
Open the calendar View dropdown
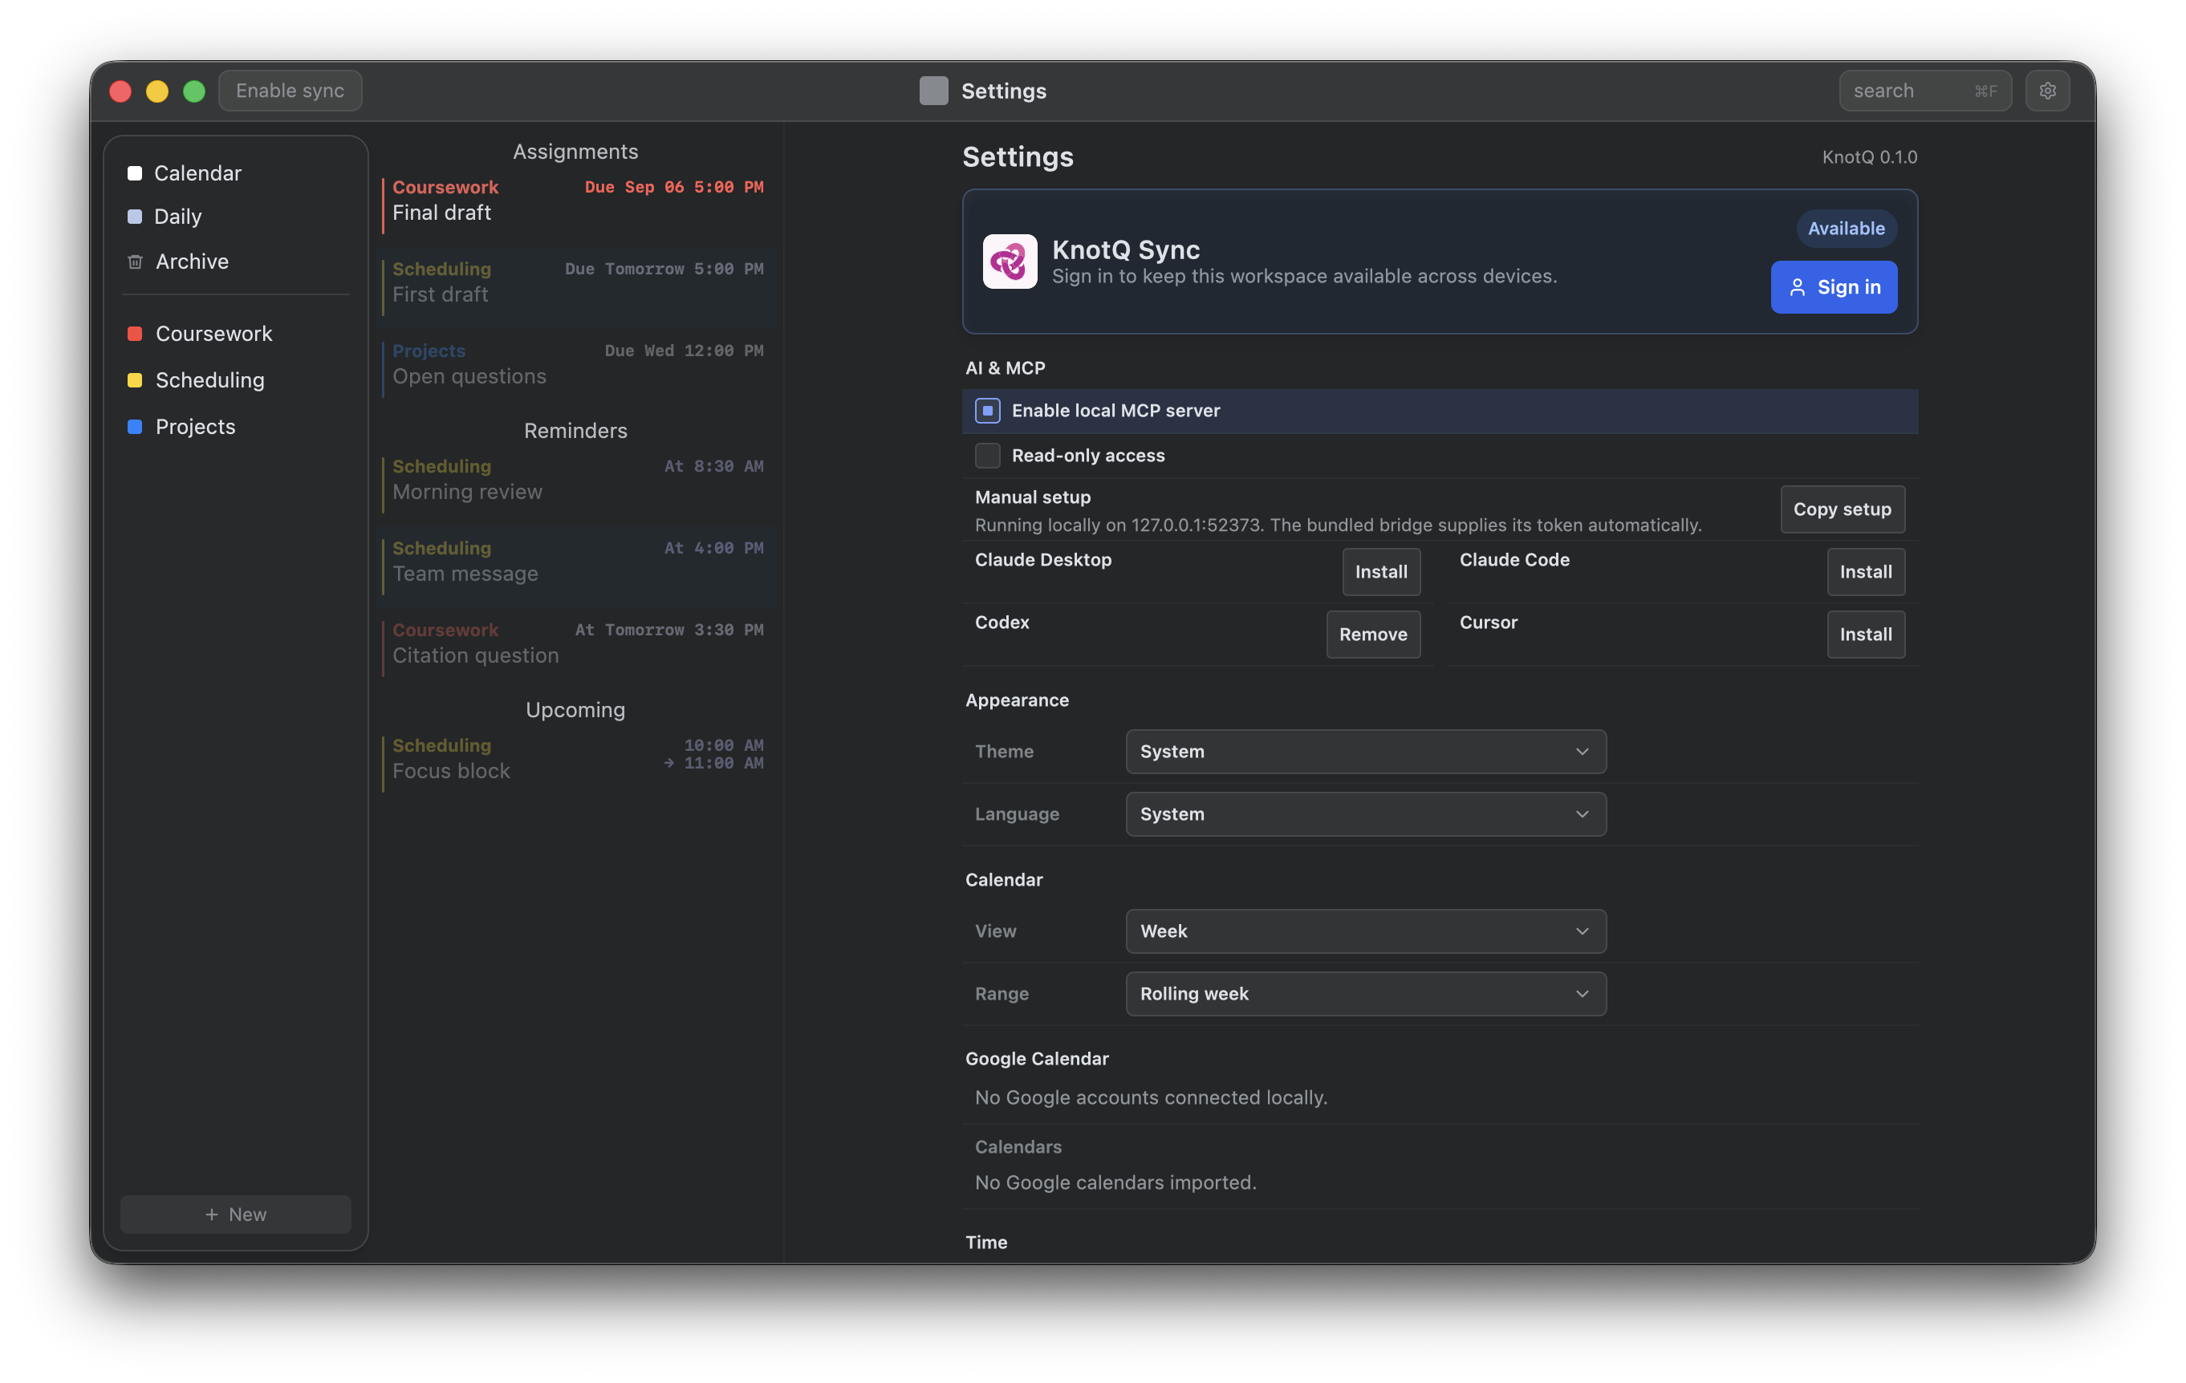1365,931
